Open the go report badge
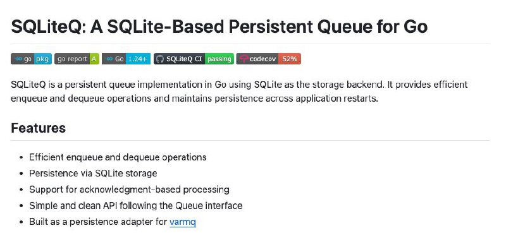Viewport: 506px width, 240px height. click(x=77, y=59)
